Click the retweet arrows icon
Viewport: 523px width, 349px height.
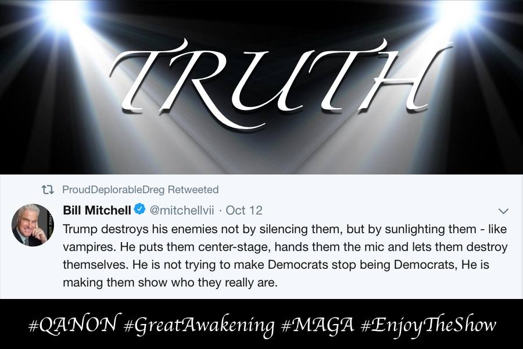click(x=48, y=190)
